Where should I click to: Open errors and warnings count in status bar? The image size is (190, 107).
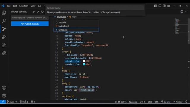tap(24, 102)
